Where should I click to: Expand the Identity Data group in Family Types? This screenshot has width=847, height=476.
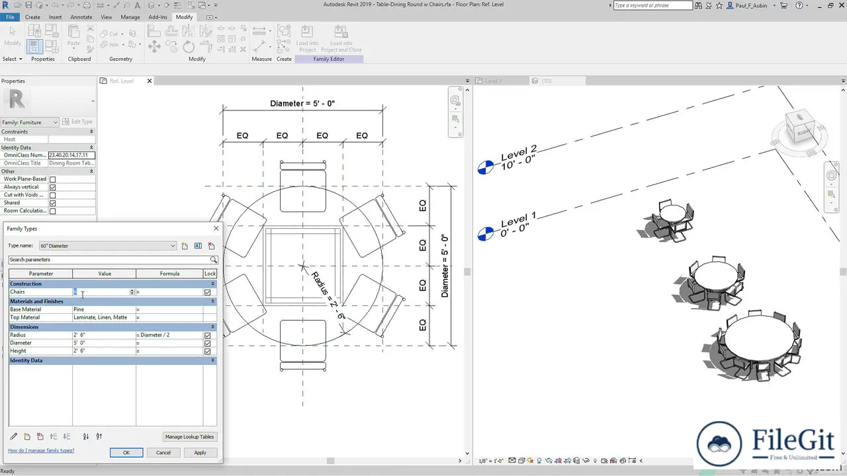tap(212, 360)
